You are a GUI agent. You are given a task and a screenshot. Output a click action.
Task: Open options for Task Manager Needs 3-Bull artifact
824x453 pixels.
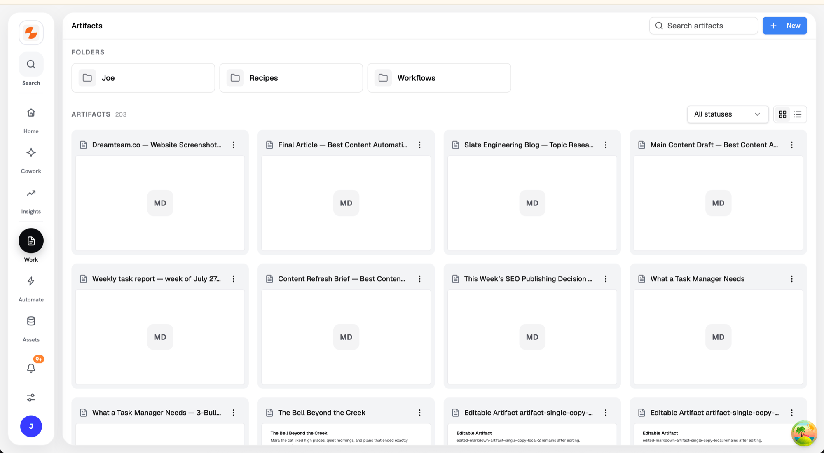[x=234, y=413]
